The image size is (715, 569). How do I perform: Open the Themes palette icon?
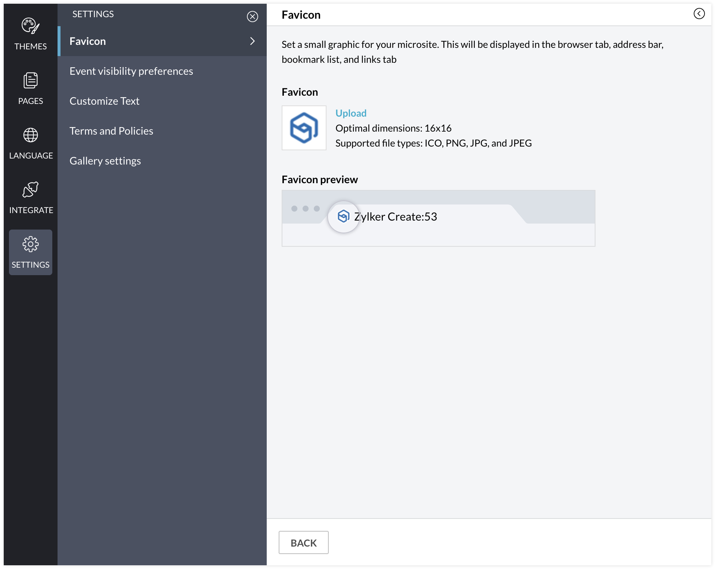(x=30, y=26)
